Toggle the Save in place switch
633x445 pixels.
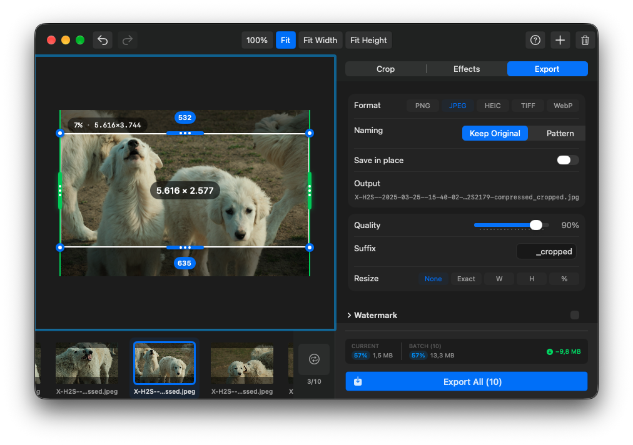[567, 160]
